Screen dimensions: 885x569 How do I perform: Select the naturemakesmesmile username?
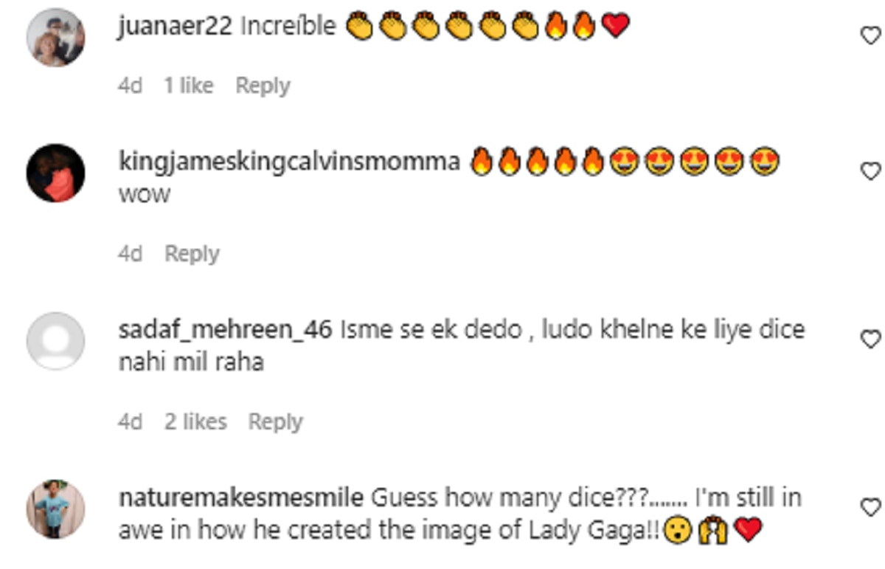pos(240,498)
